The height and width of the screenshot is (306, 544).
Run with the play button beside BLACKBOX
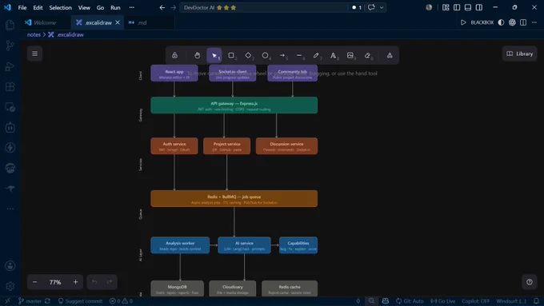point(463,22)
